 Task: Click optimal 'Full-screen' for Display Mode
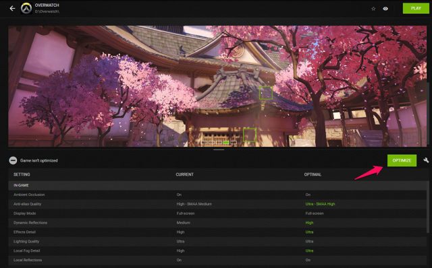pos(315,213)
